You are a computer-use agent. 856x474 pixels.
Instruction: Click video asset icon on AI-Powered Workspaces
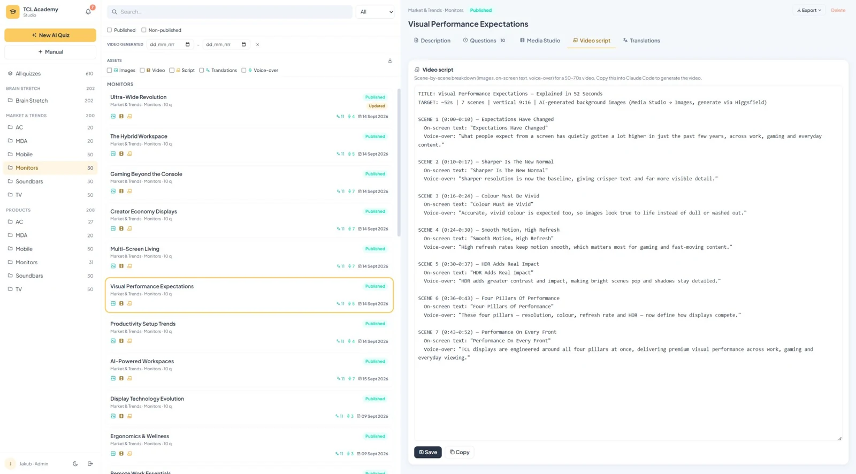(121, 378)
